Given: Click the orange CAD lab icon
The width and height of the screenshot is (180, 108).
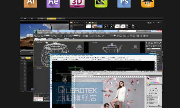Looking at the screenshot, I should tap(148, 4).
